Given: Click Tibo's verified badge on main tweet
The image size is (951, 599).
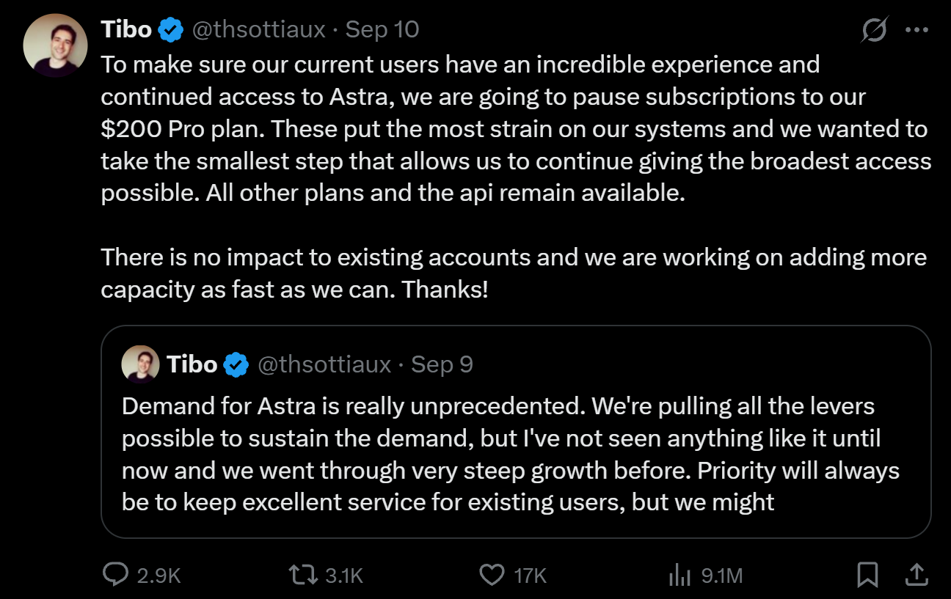Looking at the screenshot, I should tap(171, 29).
